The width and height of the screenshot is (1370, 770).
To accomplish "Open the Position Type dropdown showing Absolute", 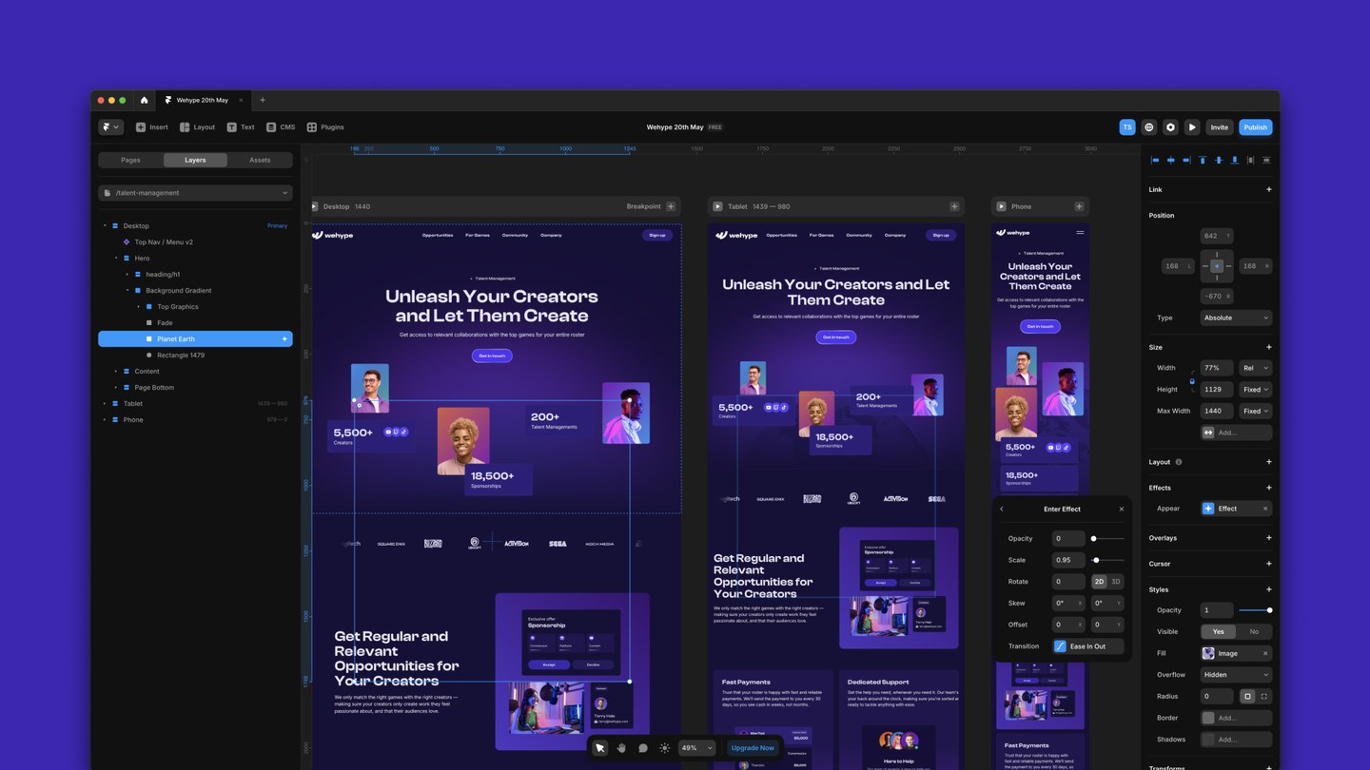I will click(x=1235, y=318).
